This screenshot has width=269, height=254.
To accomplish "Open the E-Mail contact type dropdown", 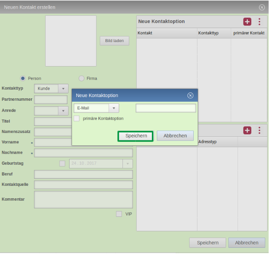I will click(x=114, y=108).
